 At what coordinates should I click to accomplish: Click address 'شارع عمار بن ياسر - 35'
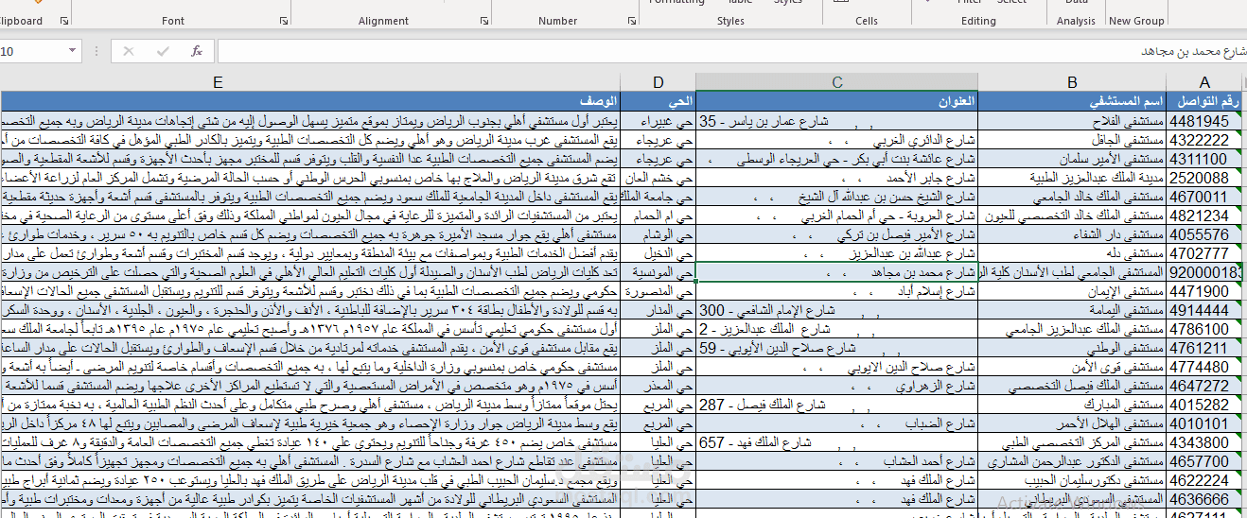pyautogui.click(x=764, y=121)
